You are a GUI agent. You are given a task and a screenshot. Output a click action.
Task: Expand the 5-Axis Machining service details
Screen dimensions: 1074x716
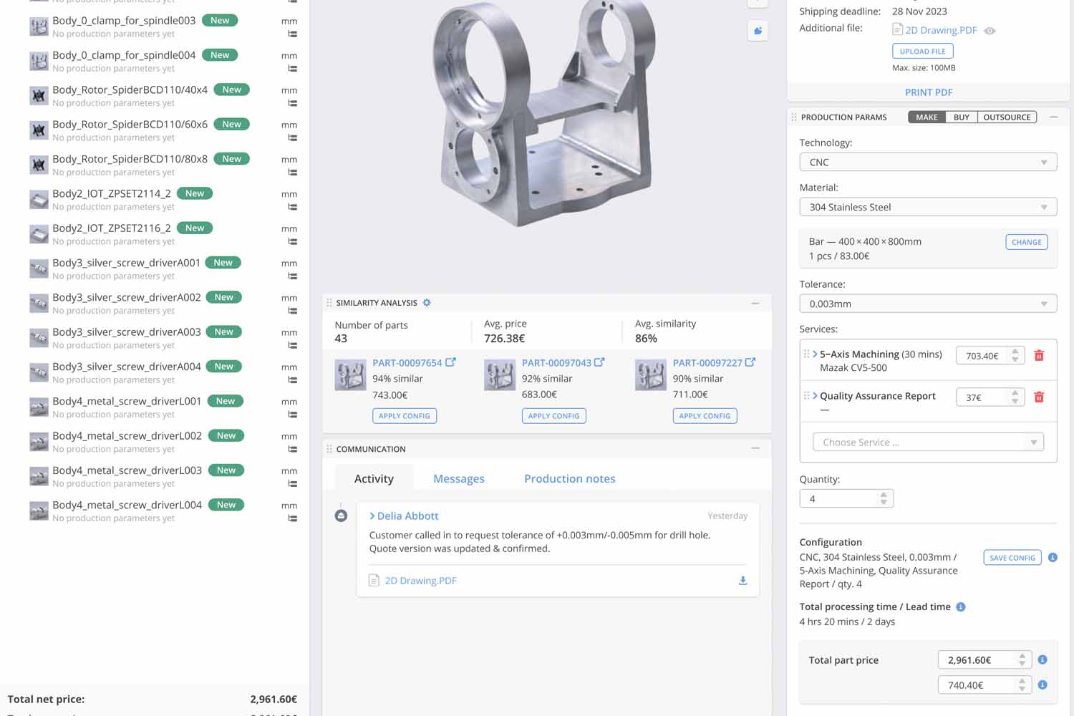[x=815, y=354]
